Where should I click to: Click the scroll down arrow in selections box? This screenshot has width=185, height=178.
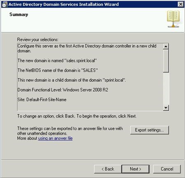(166, 108)
